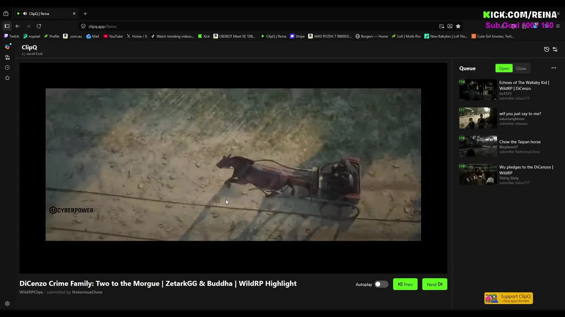The width and height of the screenshot is (565, 317).
Task: Open the Mail bookmark
Action: [x=93, y=36]
